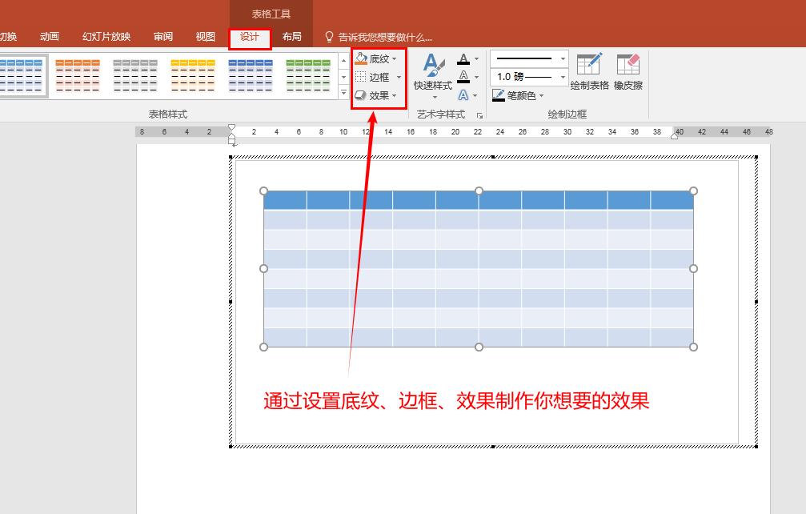Click the text outline A icon

(x=463, y=77)
